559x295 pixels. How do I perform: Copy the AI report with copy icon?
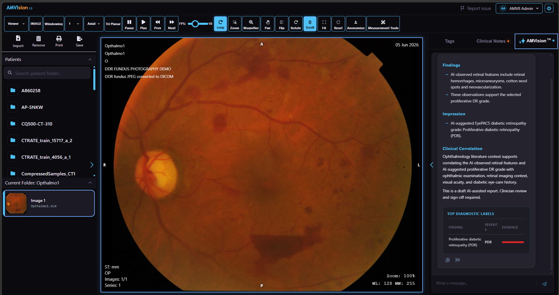[x=448, y=260]
